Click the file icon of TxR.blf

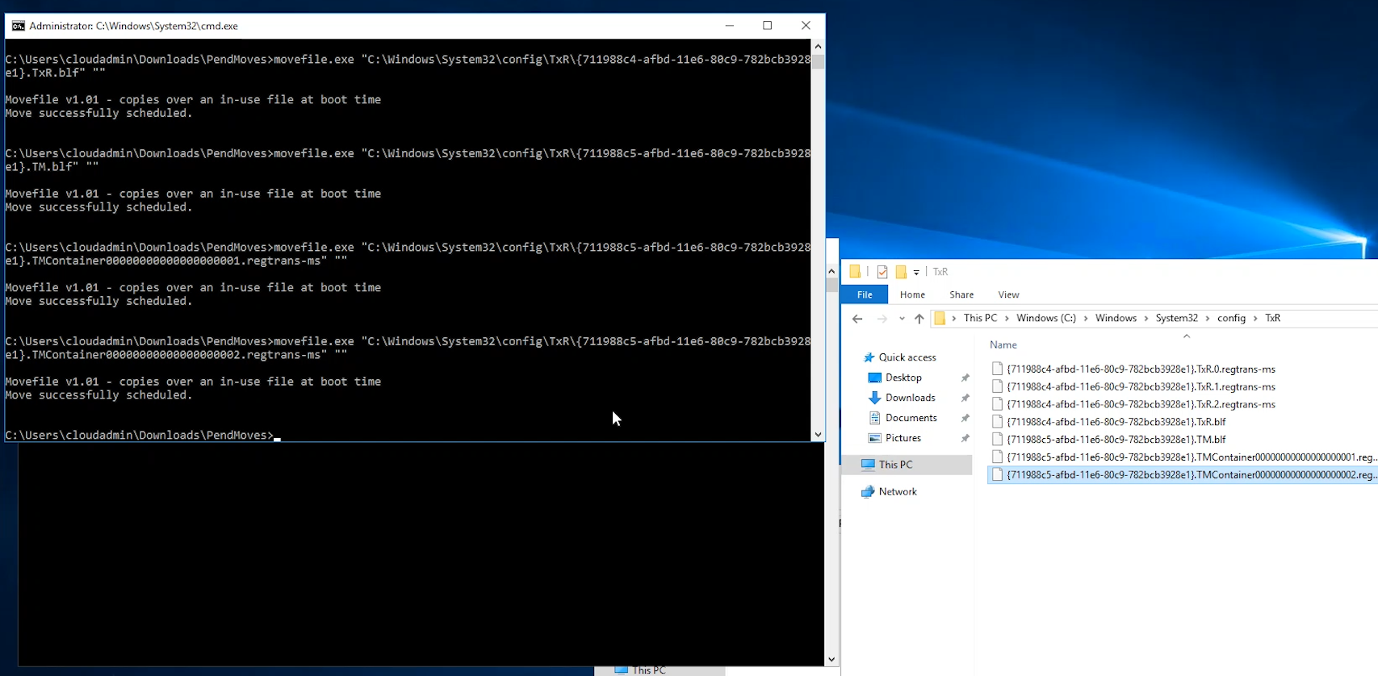click(998, 422)
